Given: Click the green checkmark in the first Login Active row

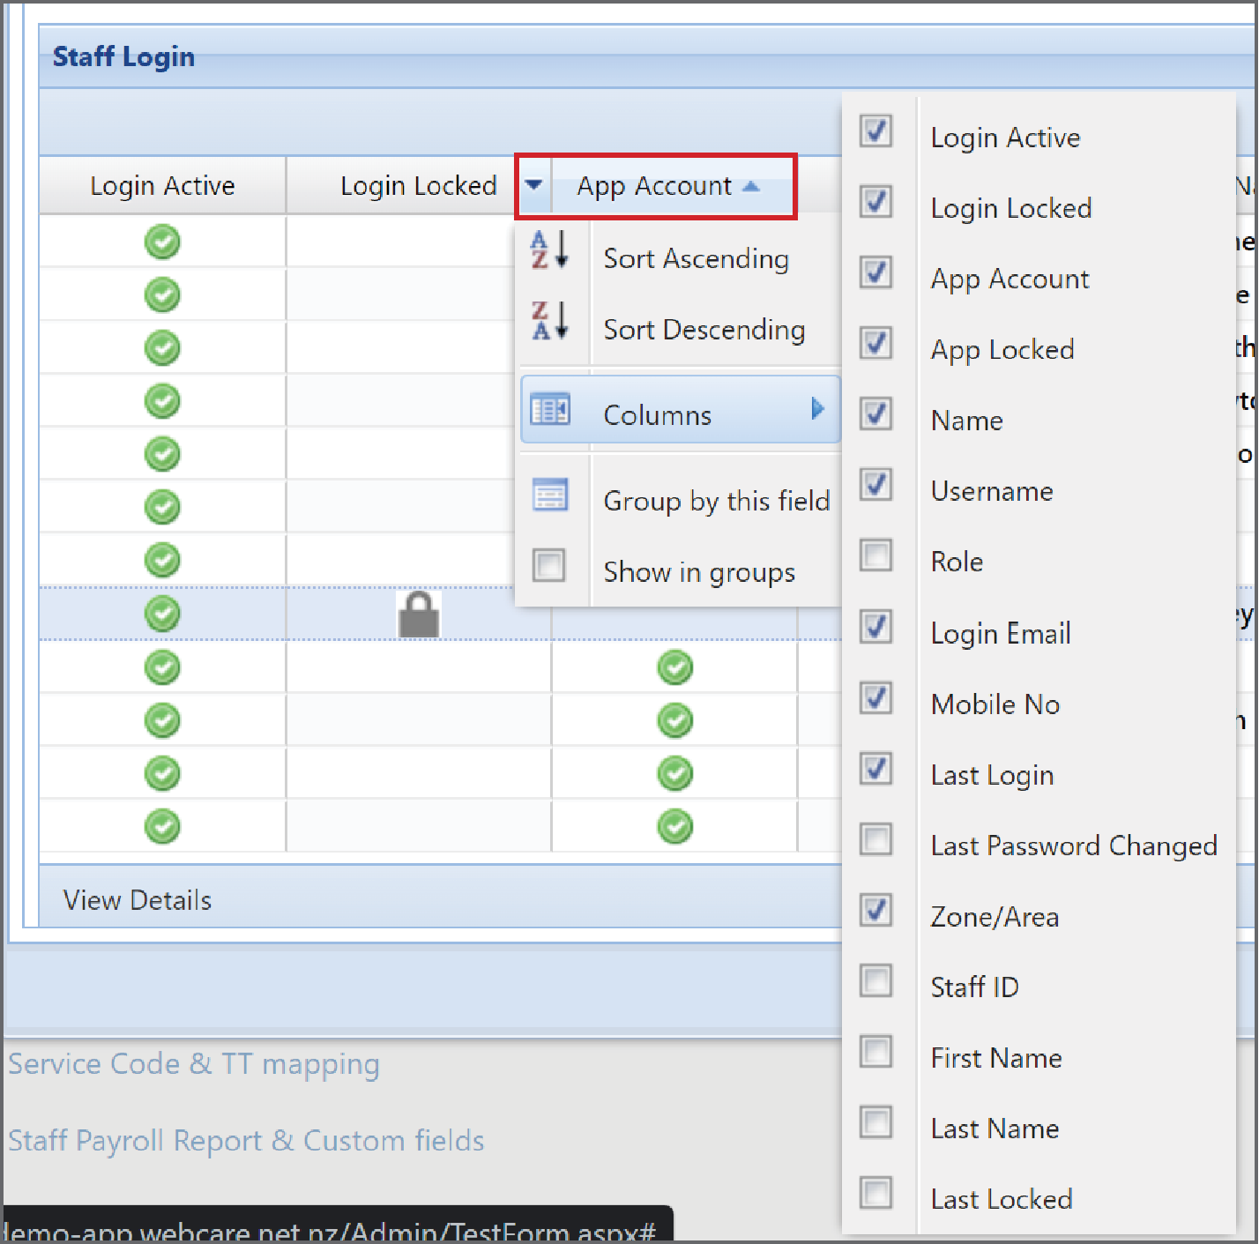Looking at the screenshot, I should pos(162,242).
